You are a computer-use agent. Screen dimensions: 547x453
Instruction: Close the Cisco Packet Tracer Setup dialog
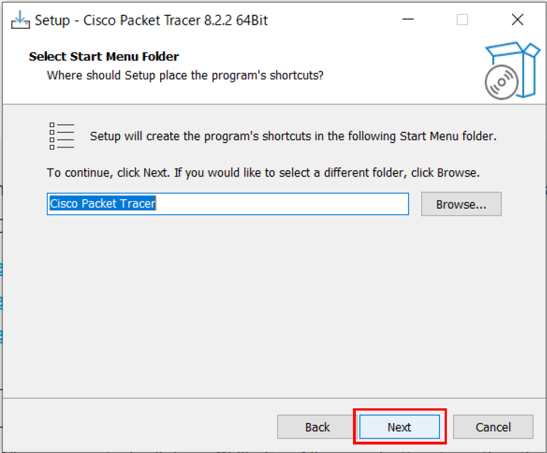517,20
